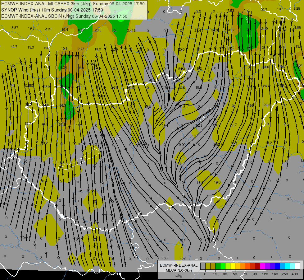The height and width of the screenshot is (280, 304).
Task: Click the legend tick label 50
Action: coord(235,274)
